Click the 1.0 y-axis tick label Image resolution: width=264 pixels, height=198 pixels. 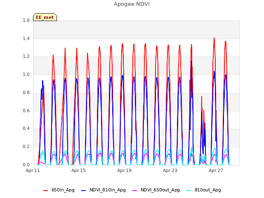[26, 74]
